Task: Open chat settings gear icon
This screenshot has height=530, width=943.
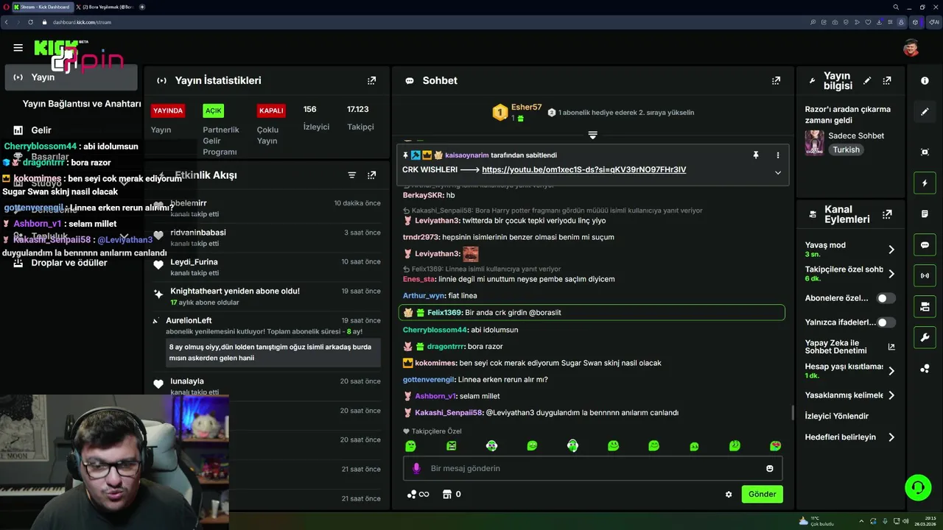Action: point(729,495)
